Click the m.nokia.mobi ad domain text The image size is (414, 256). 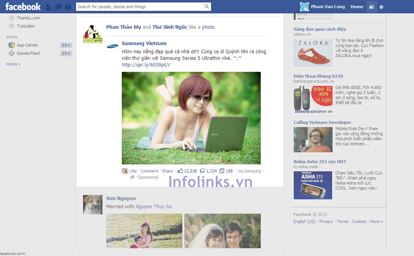tap(306, 167)
